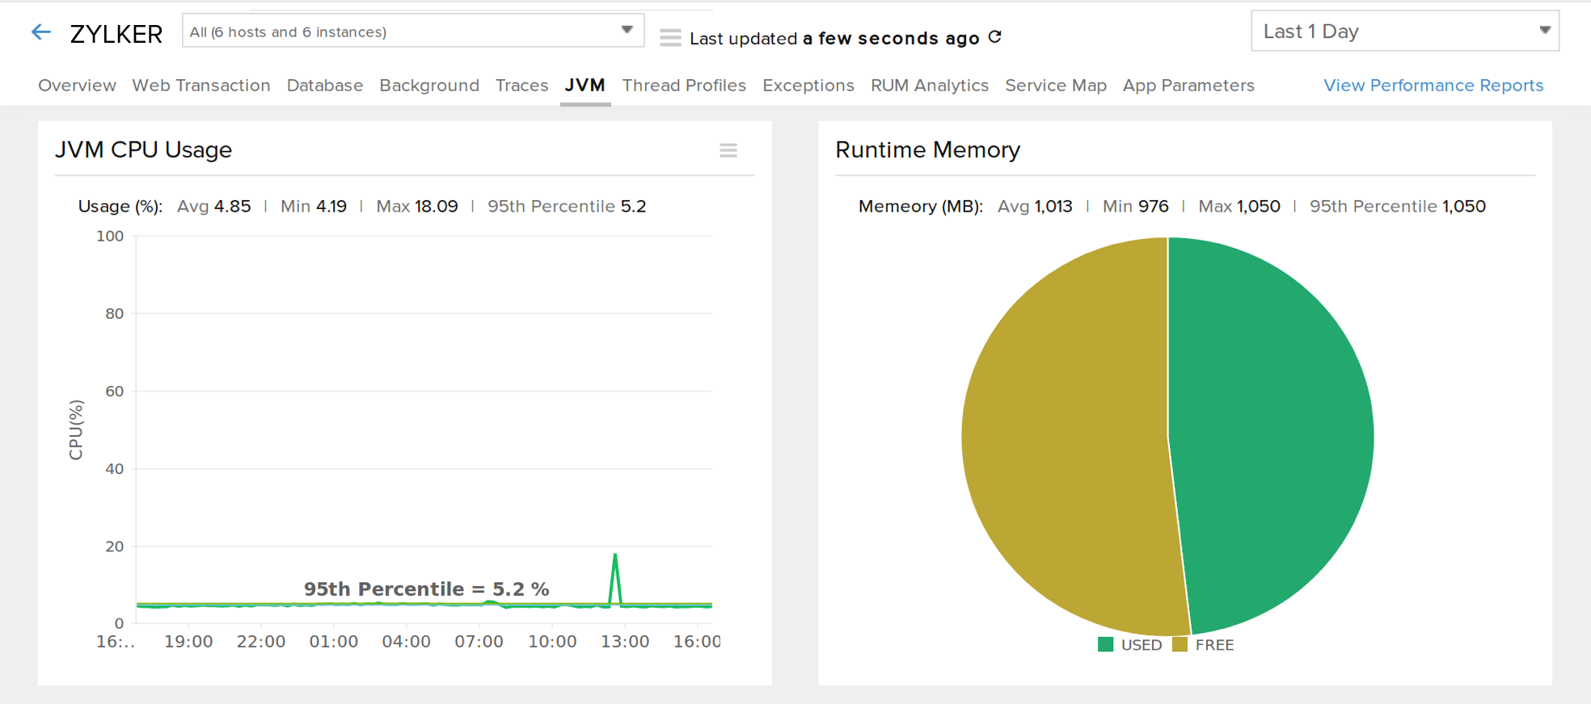Click the Runtime Memory panel title

click(928, 150)
